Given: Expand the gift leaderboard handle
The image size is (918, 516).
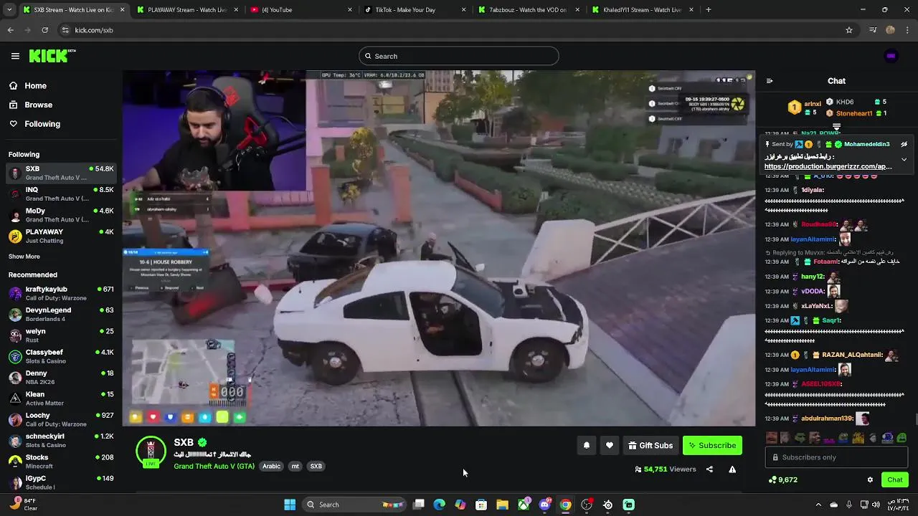Looking at the screenshot, I should 836,127.
